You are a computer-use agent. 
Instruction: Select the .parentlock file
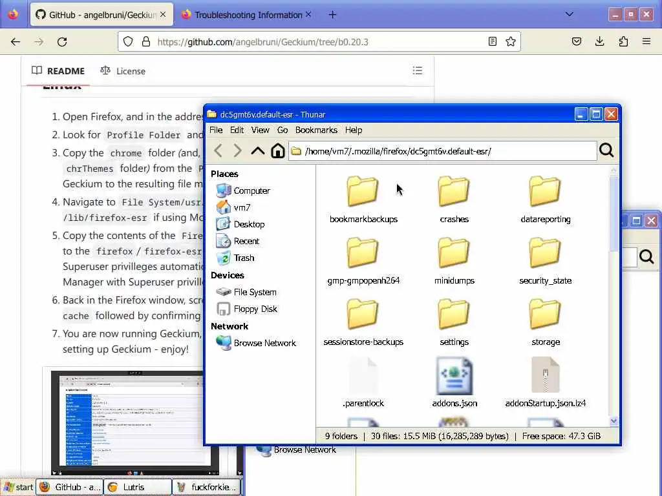(363, 383)
